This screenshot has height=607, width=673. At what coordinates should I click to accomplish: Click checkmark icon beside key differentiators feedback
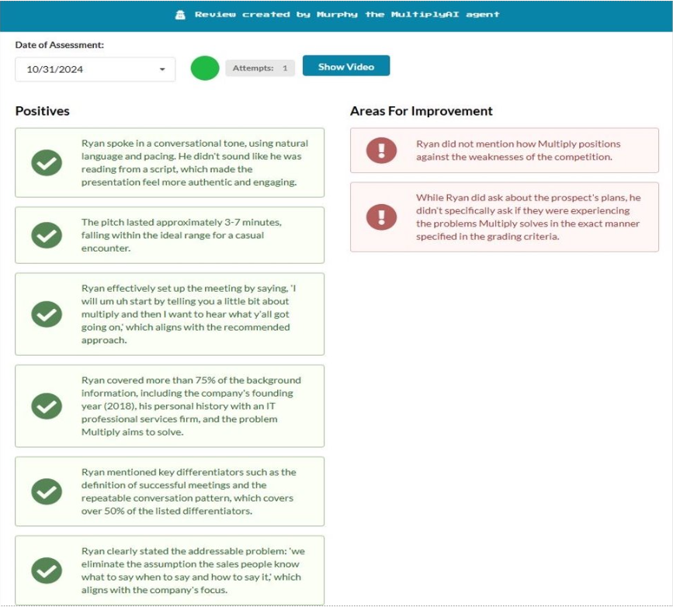coord(47,491)
